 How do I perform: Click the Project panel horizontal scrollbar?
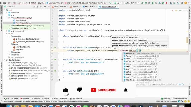(24, 96)
